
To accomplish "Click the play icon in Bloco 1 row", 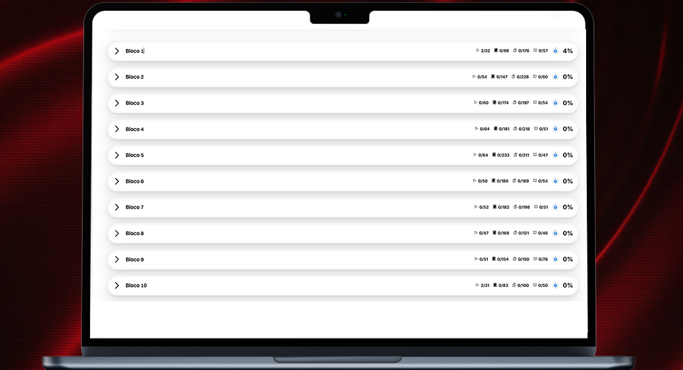I will pyautogui.click(x=478, y=50).
